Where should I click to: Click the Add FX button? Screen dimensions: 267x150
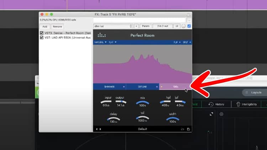pos(45,27)
